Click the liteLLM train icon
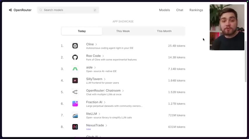Screen dimensions: 249x139 [x=75, y=115]
